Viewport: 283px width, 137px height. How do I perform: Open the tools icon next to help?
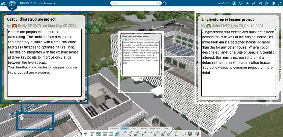coord(267,3)
